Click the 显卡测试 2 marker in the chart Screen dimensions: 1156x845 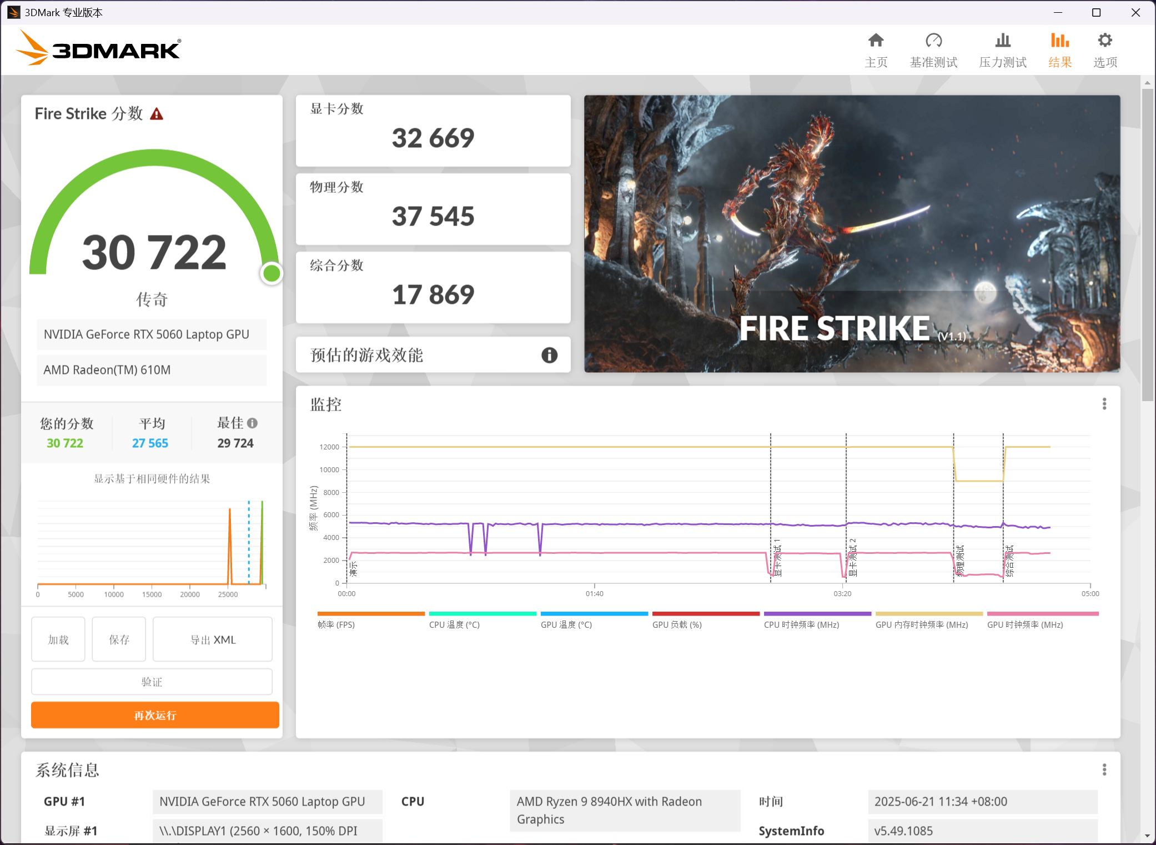tap(853, 557)
